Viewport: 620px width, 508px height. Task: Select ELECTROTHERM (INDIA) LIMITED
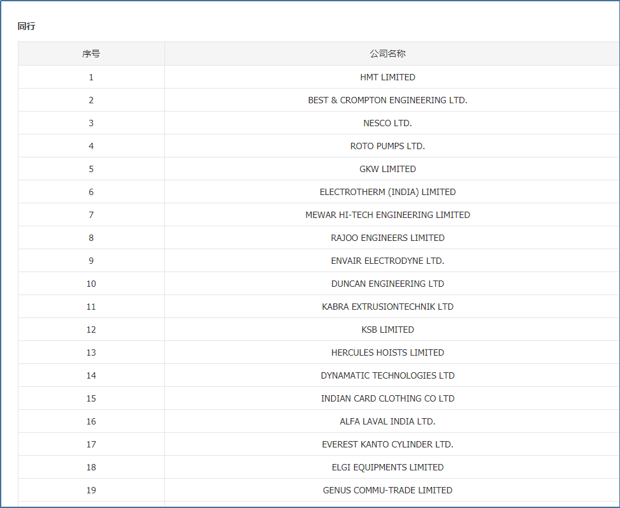388,192
